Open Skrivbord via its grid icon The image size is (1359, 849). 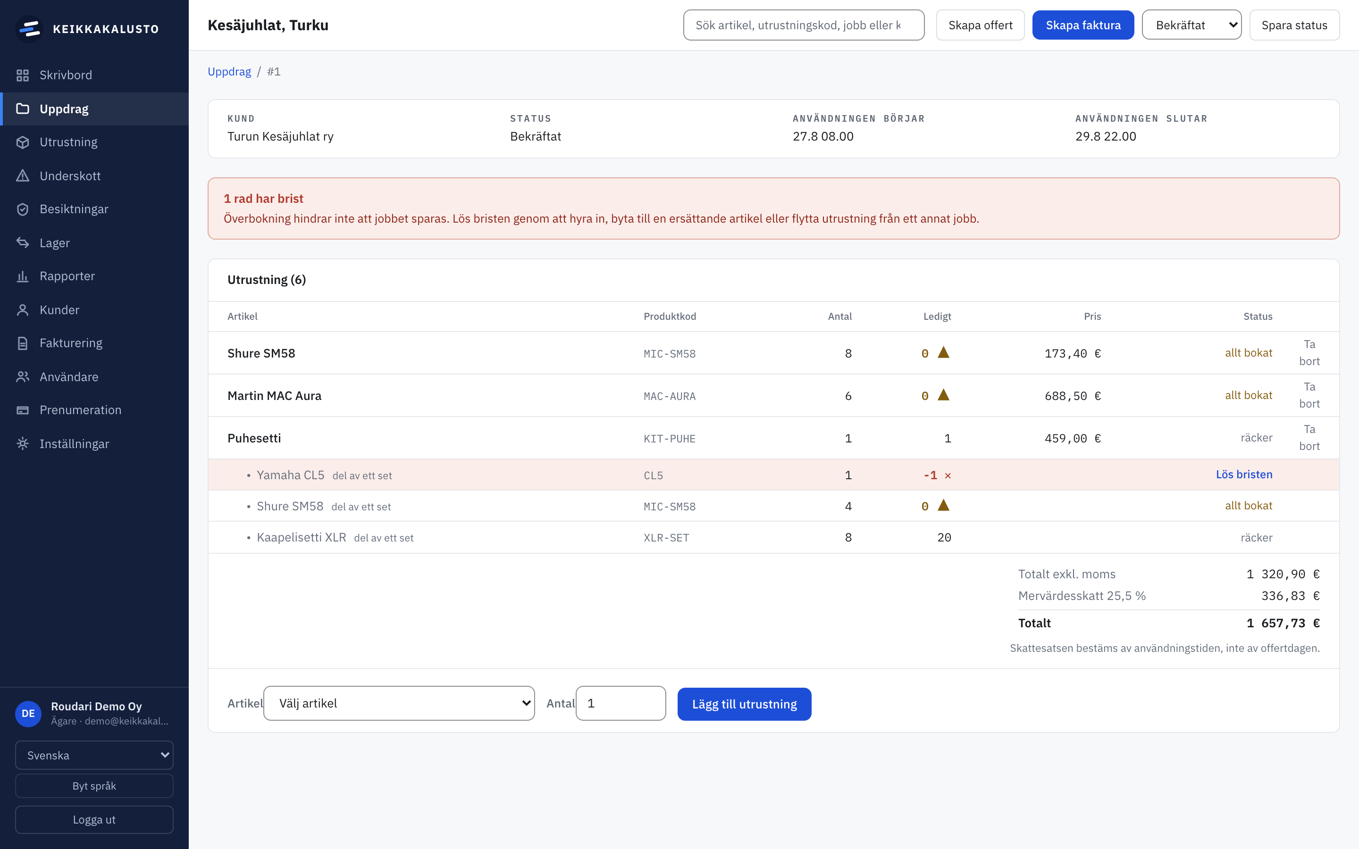[x=23, y=75]
